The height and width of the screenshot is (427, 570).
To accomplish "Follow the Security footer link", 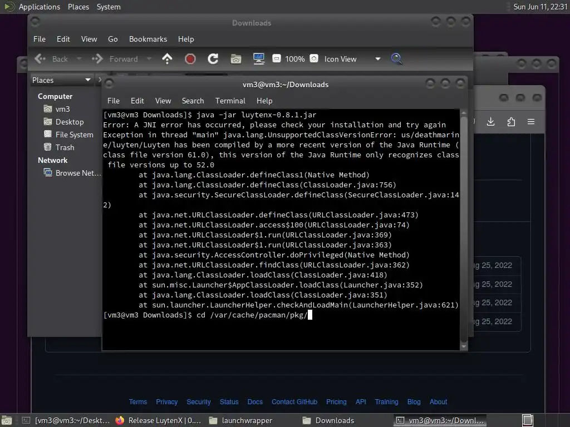I will (199, 402).
